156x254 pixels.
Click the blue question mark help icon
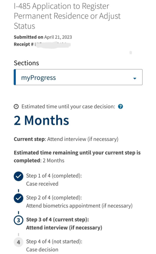pyautogui.click(x=120, y=106)
